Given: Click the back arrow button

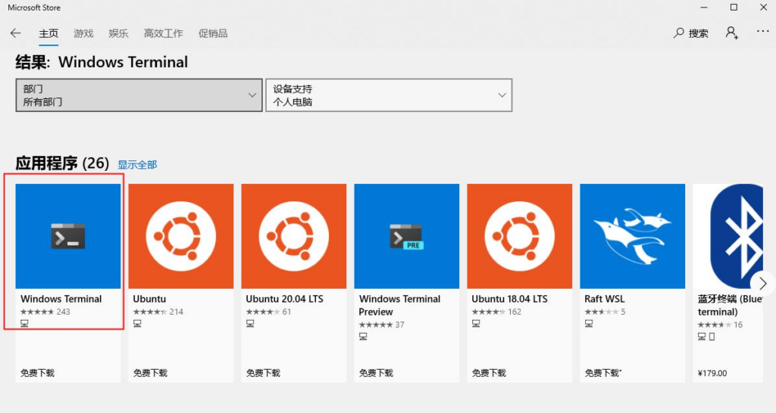Looking at the screenshot, I should point(15,33).
